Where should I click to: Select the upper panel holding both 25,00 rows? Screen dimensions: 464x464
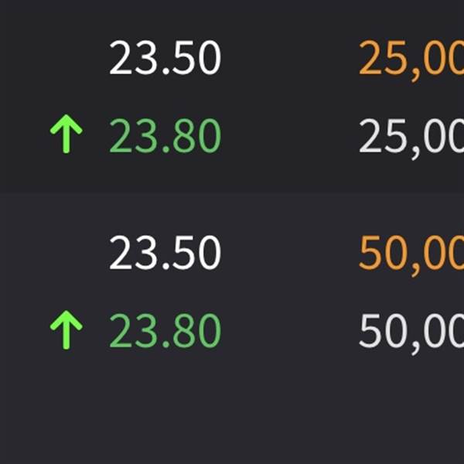[x=232, y=95]
